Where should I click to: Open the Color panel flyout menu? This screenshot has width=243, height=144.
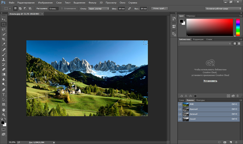[x=240, y=16]
